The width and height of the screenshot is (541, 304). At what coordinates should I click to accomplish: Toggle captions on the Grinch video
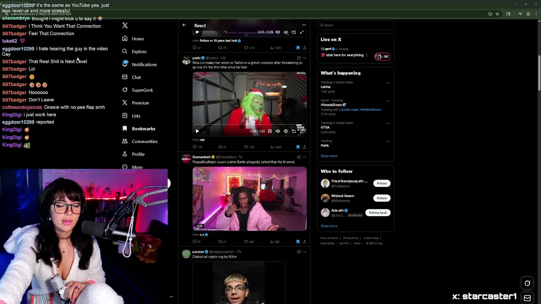pos(270,131)
